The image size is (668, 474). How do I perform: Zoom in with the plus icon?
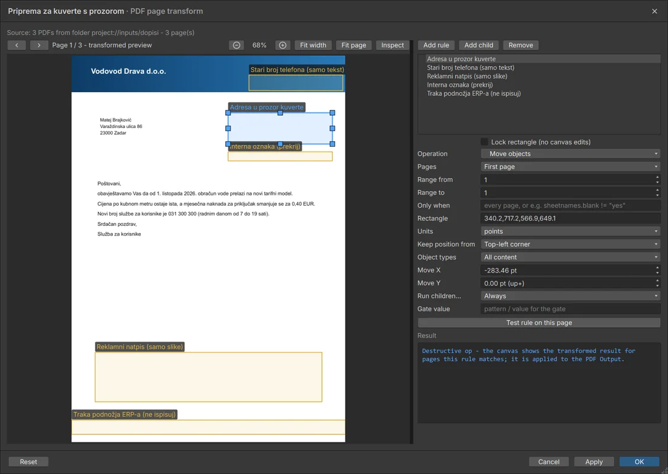click(282, 45)
